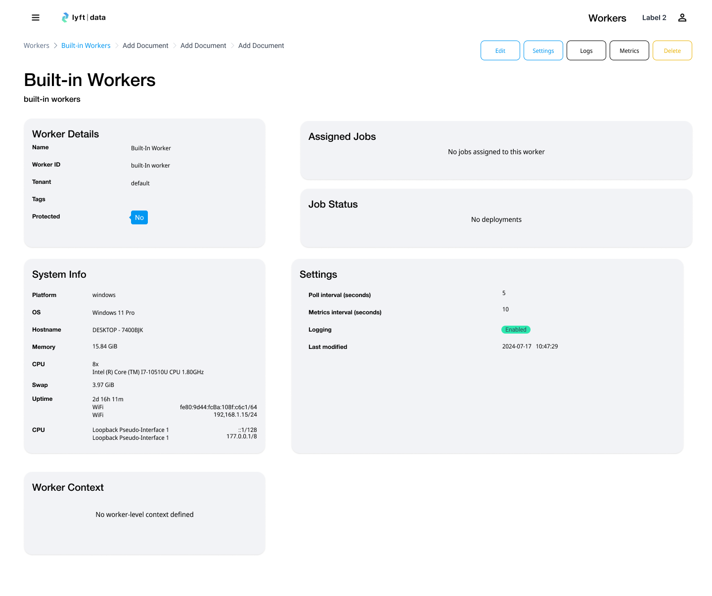Delete this worker
Image resolution: width=712 pixels, height=596 pixels.
coord(672,51)
